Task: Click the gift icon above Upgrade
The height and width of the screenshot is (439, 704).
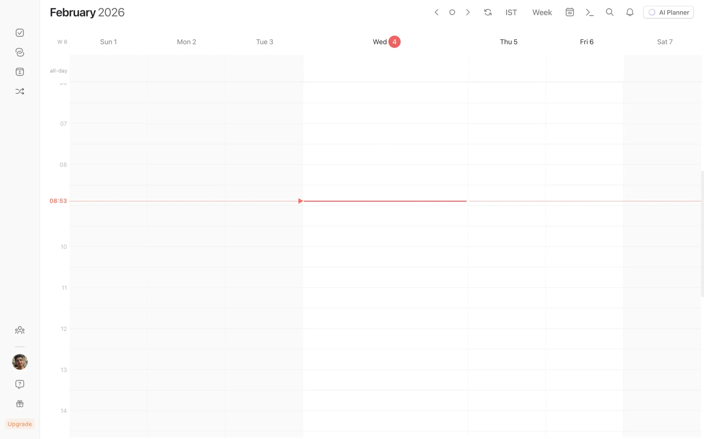Action: [x=20, y=404]
